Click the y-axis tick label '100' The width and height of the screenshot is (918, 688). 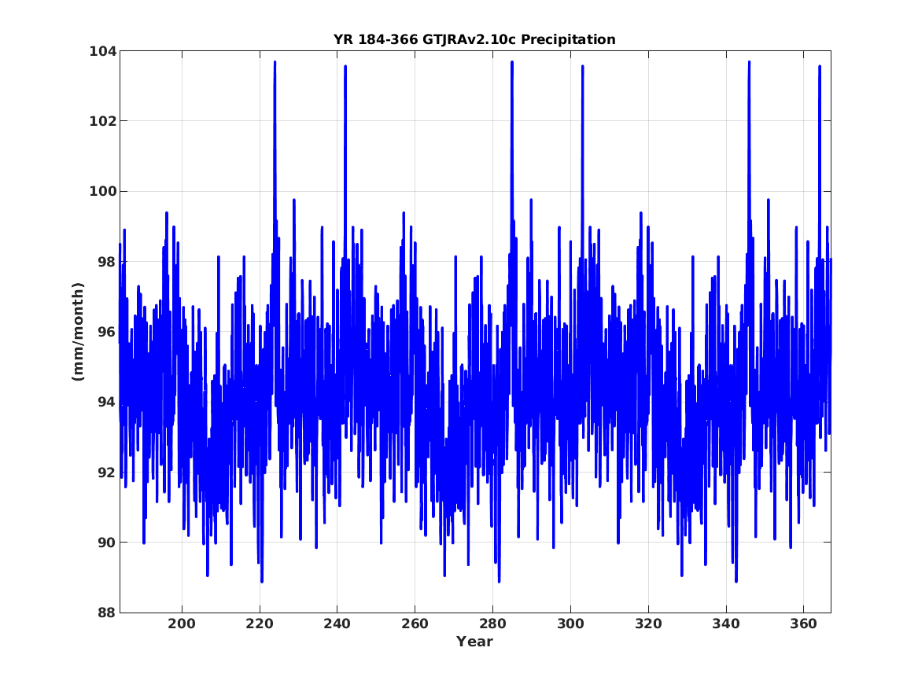(x=103, y=192)
